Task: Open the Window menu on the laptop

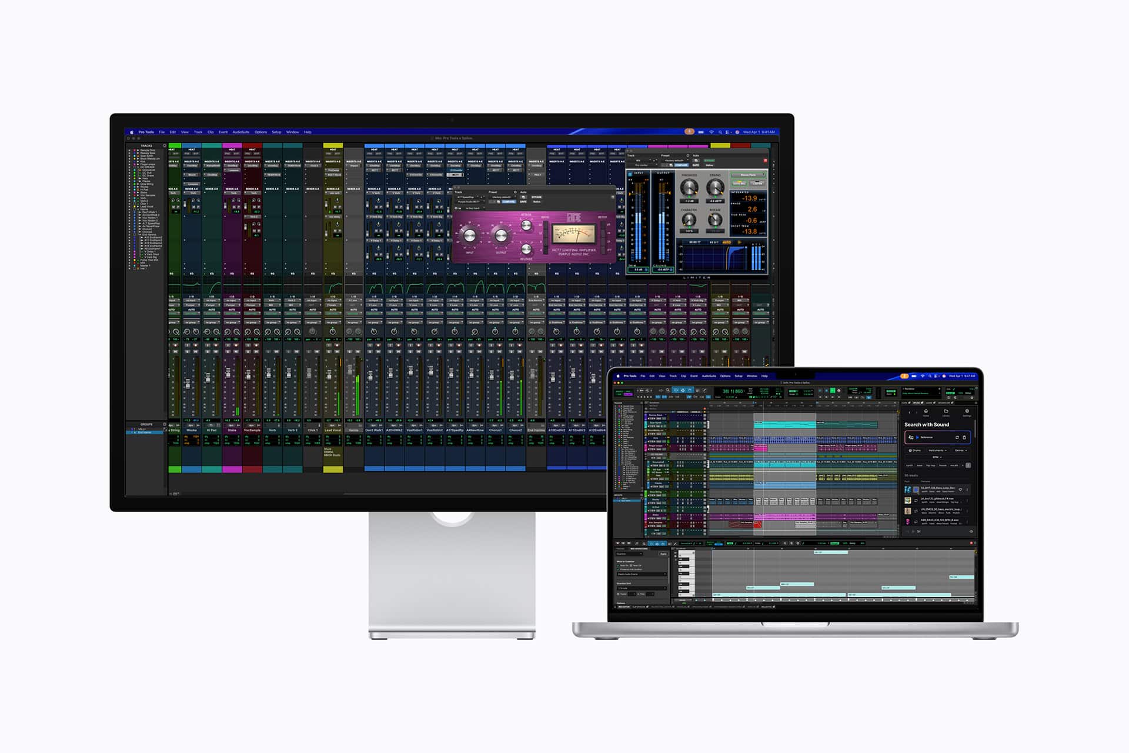Action: (751, 376)
